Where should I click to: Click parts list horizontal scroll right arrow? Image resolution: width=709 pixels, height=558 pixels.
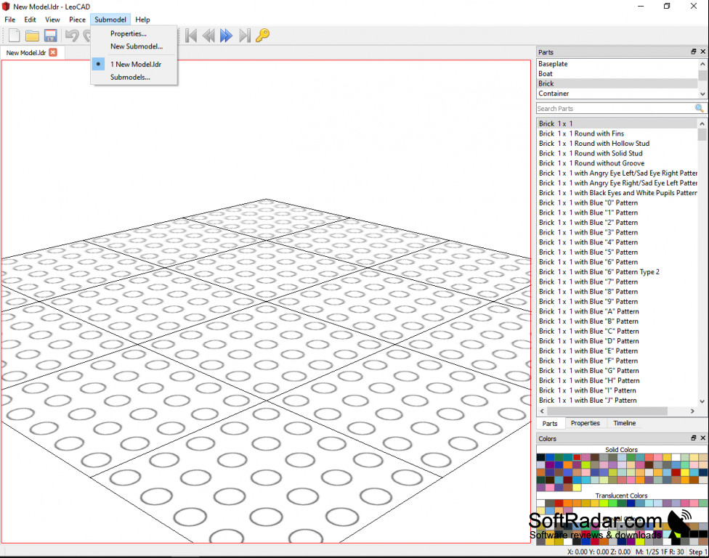click(x=692, y=411)
